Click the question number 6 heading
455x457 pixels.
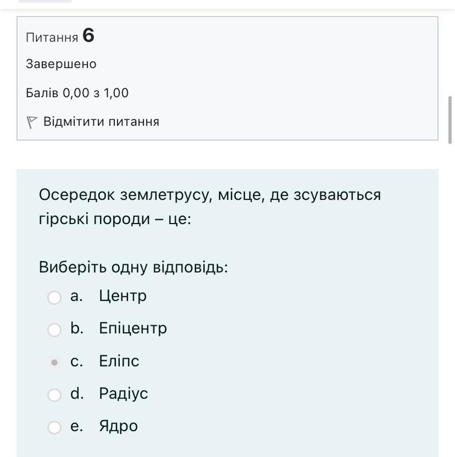(x=88, y=36)
